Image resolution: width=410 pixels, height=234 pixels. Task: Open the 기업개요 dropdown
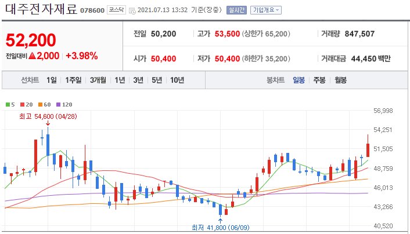266,10
